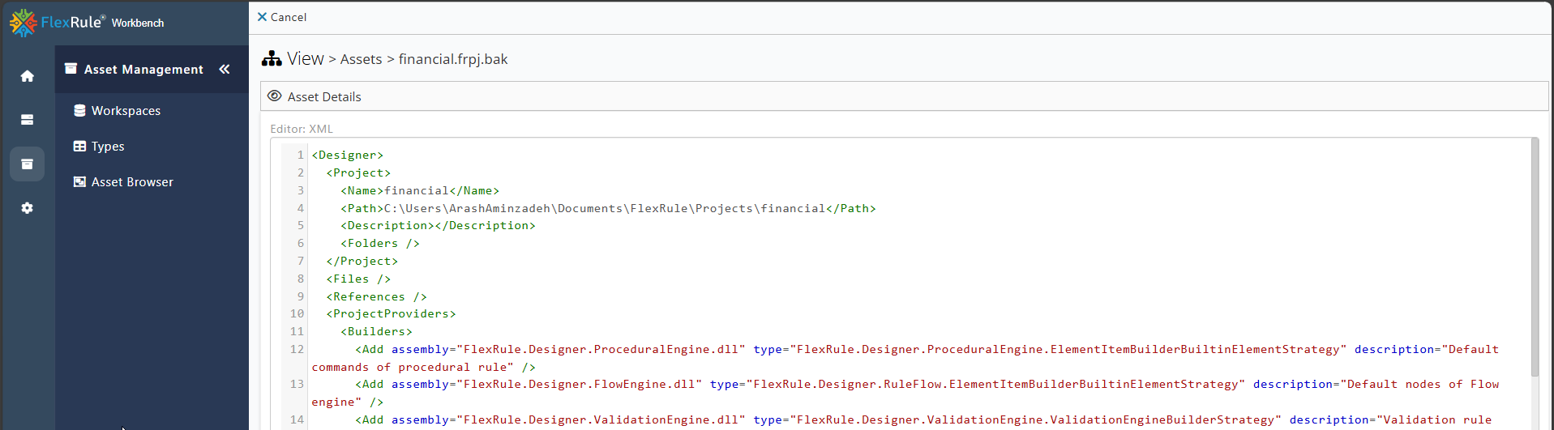Viewport: 1554px width, 430px height.
Task: Click the Workbench title text
Action: (138, 23)
